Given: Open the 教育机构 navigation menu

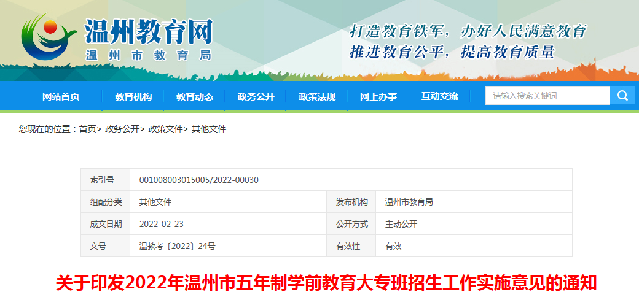Looking at the screenshot, I should 133,96.
